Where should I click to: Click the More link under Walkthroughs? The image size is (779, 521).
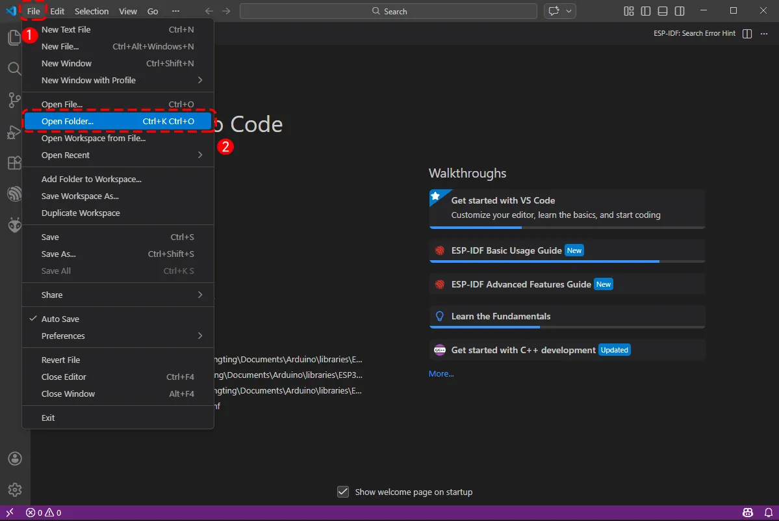click(x=441, y=373)
